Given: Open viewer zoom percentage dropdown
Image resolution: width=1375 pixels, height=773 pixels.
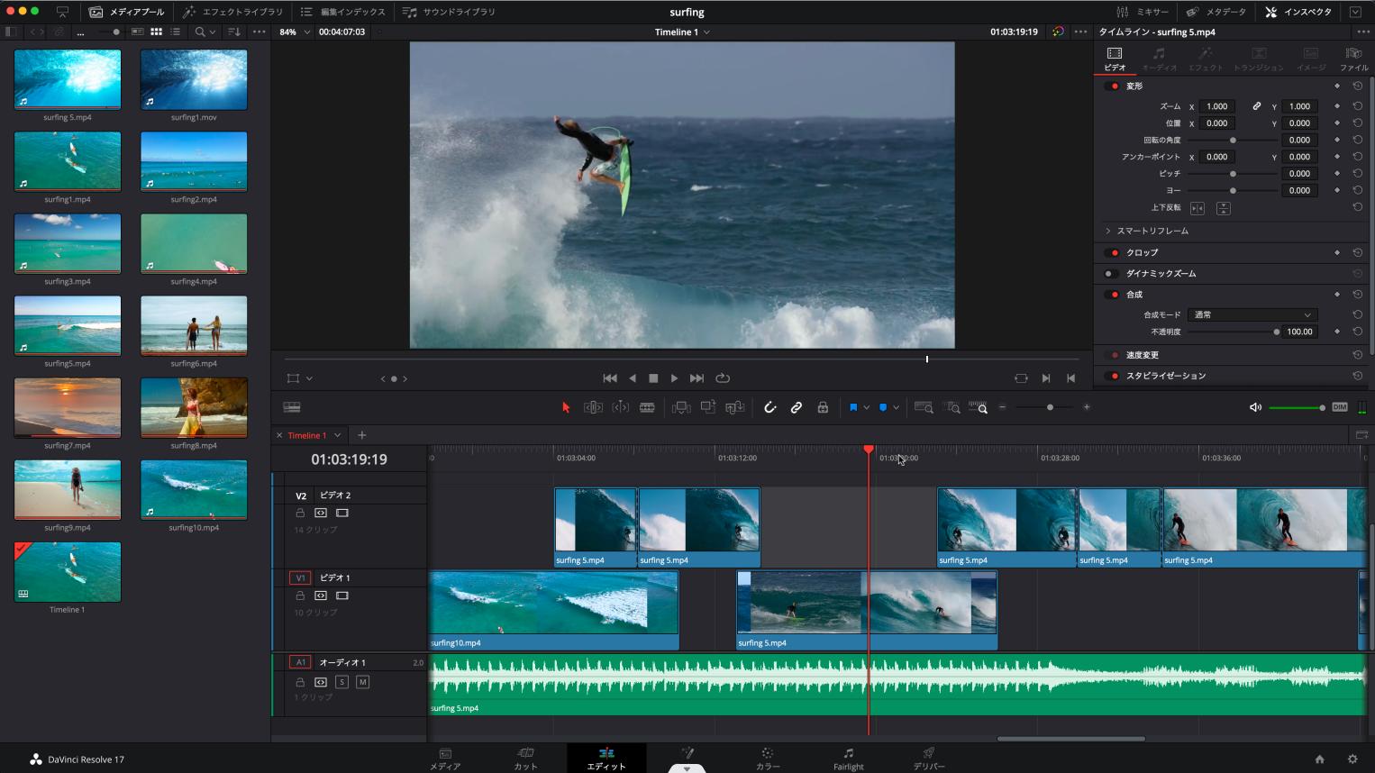Looking at the screenshot, I should 306,32.
